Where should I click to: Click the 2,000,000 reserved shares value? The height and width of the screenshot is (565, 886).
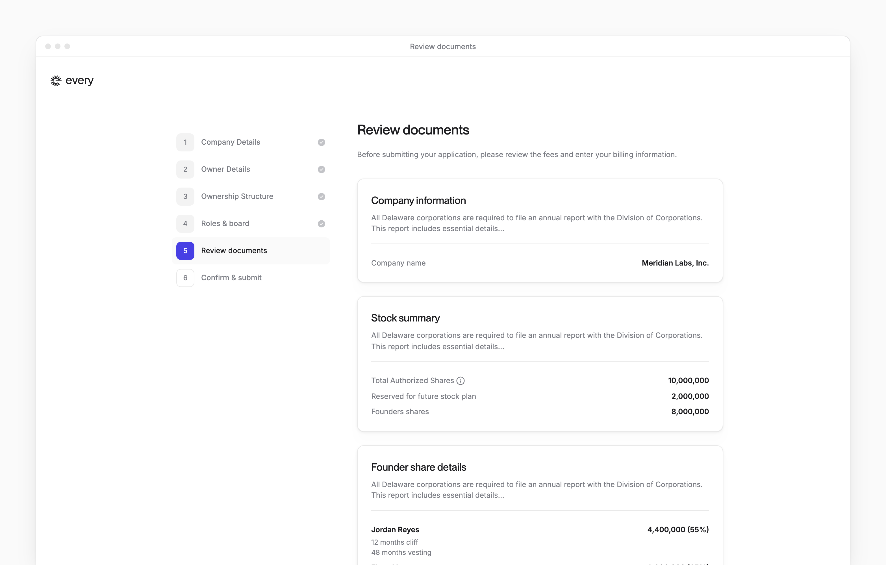click(x=690, y=397)
